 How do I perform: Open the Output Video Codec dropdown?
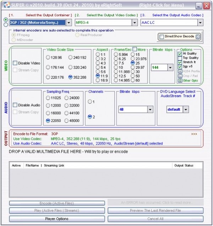point(135,23)
